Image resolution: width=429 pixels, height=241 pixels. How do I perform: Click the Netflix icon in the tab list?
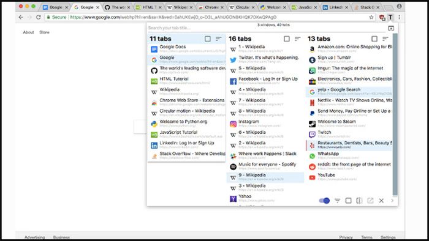point(312,103)
